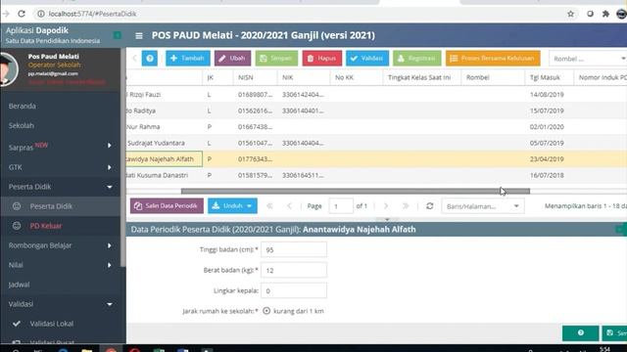
Task: Click the No KK column header
Action: pyautogui.click(x=357, y=77)
